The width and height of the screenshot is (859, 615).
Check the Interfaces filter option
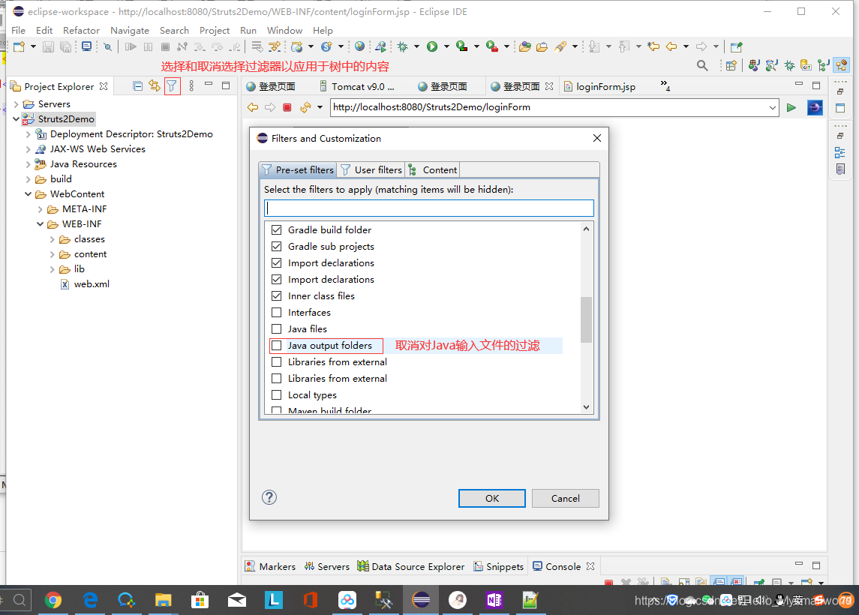(x=277, y=312)
